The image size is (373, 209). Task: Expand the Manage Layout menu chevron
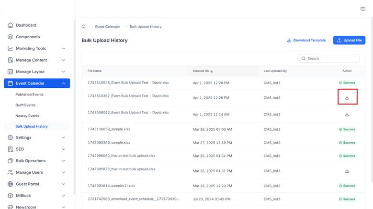(64, 72)
